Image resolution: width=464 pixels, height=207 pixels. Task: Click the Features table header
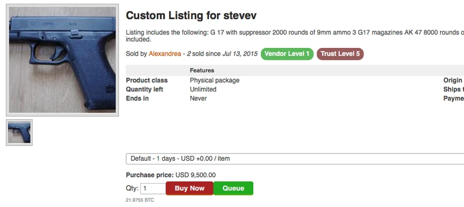pos(202,71)
